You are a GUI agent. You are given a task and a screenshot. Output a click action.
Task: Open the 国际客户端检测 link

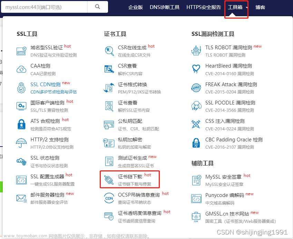pyautogui.click(x=47, y=103)
